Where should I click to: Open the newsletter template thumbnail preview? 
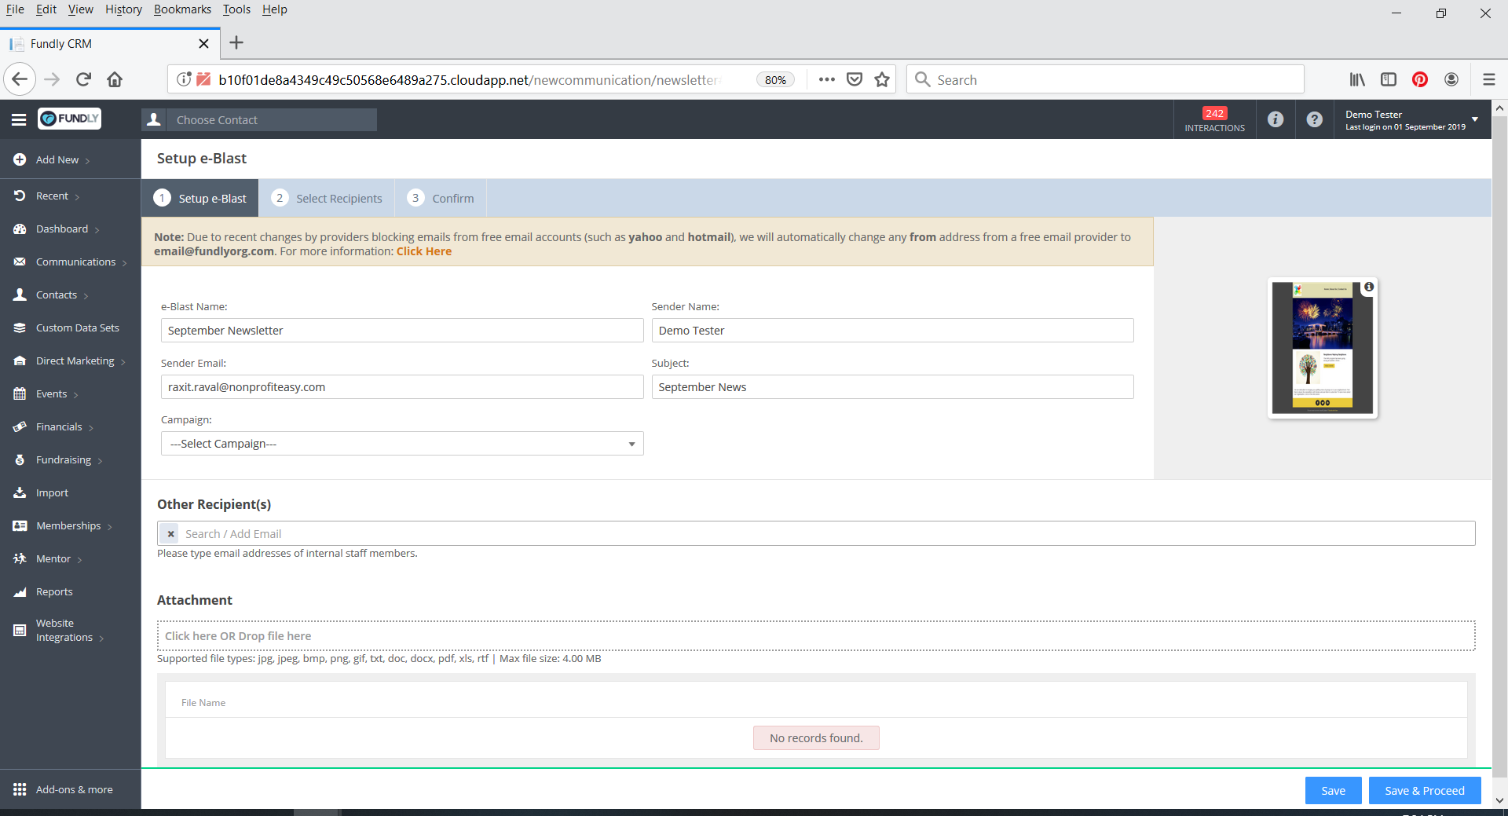click(x=1322, y=347)
